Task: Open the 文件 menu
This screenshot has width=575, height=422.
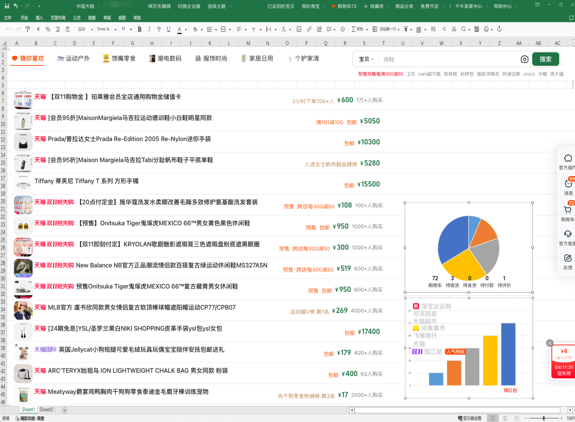Action: tap(8, 18)
